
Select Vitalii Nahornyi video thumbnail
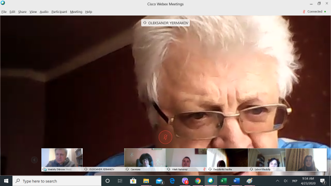(x=186, y=160)
